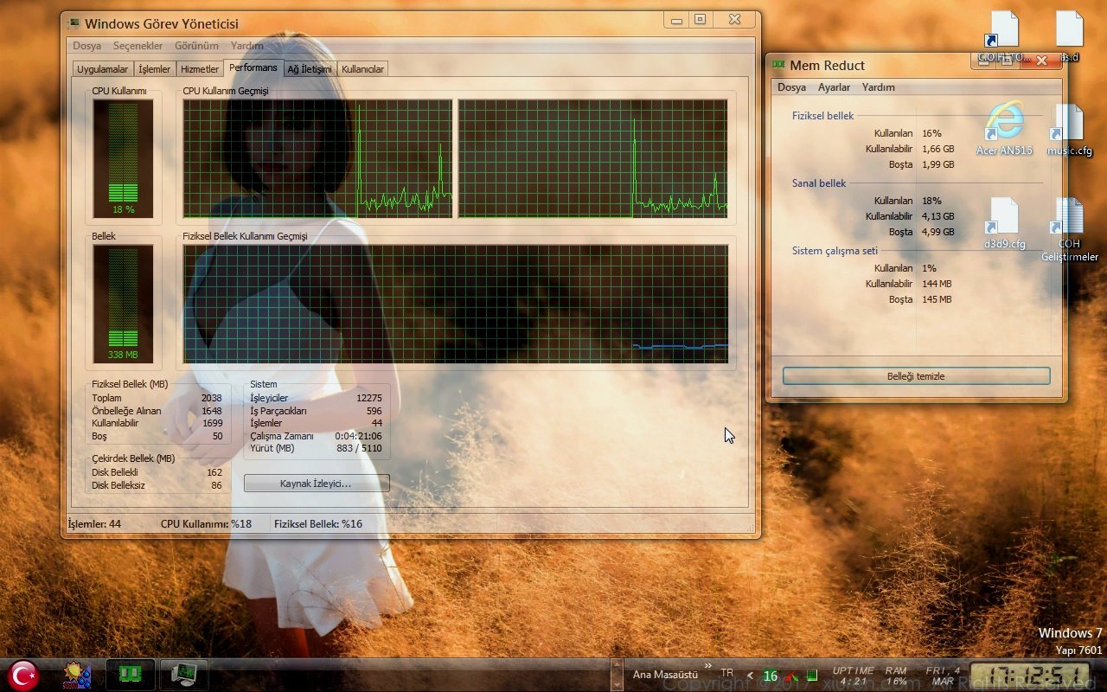1107x692 pixels.
Task: Open the Start menu with the Turkish flag orb
Action: [23, 675]
